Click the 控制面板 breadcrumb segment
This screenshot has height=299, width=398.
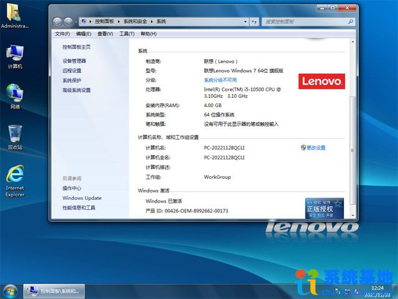click(104, 22)
